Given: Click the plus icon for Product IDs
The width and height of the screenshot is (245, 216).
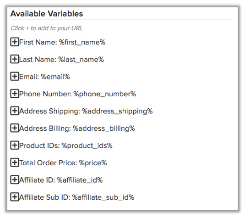Looking at the screenshot, I should tap(15, 145).
